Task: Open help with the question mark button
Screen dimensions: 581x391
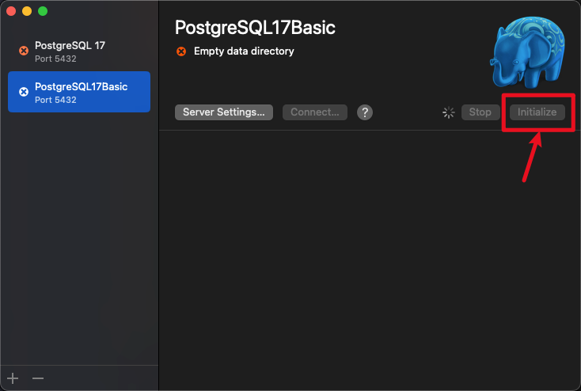Action: coord(365,112)
